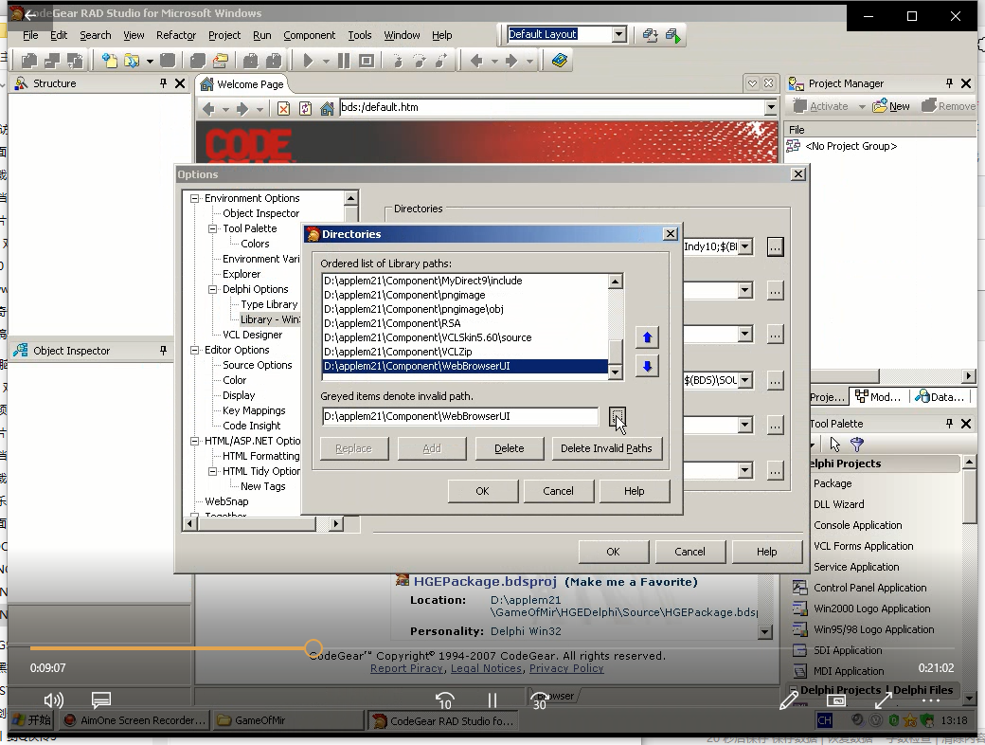Move selected library path down

[x=647, y=366]
